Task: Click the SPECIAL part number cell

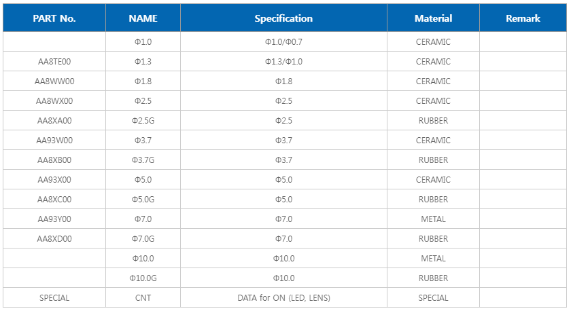Action: click(x=54, y=298)
